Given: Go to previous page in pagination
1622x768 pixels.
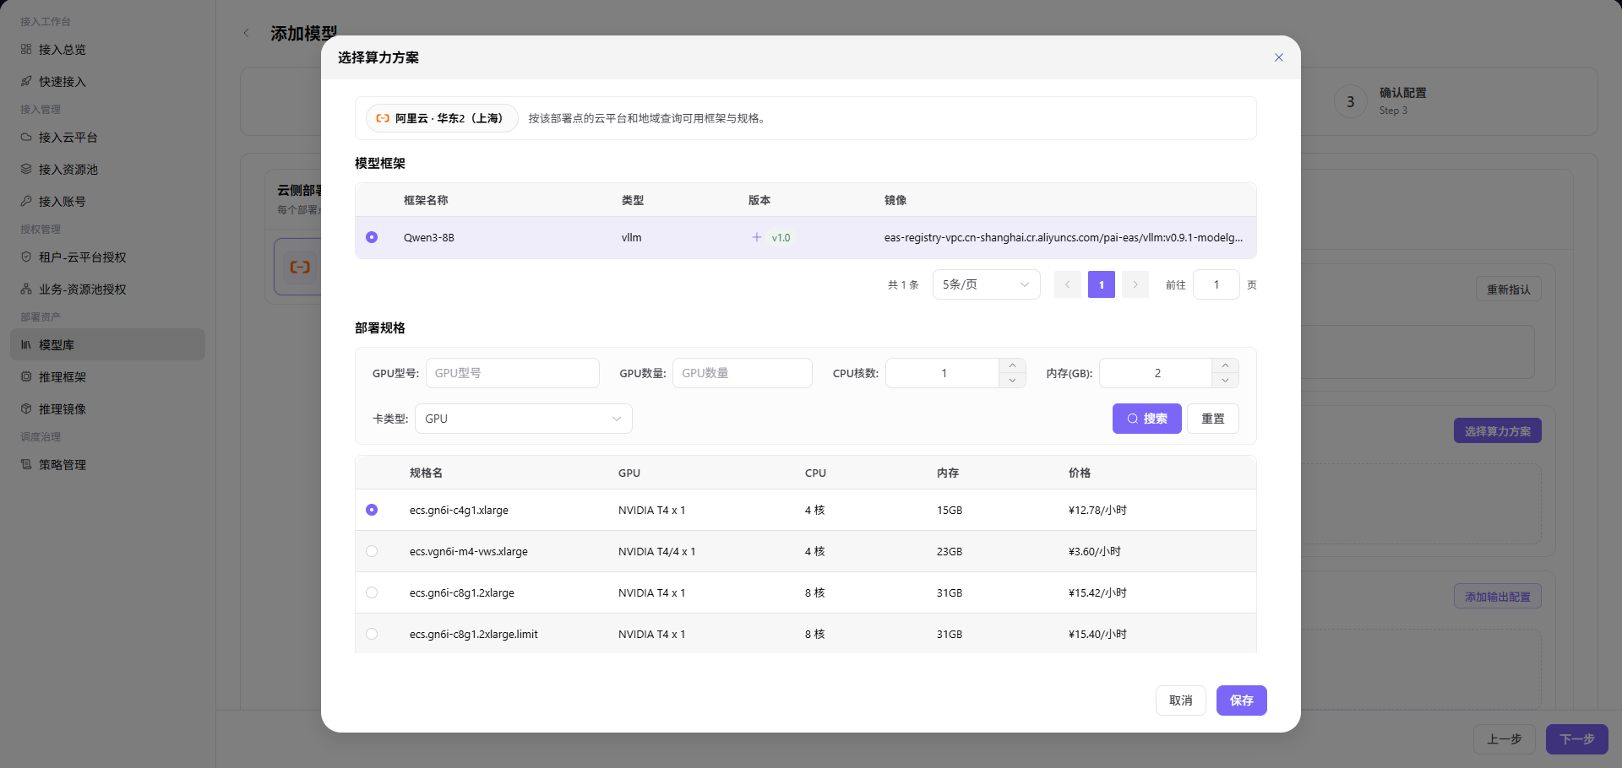Looking at the screenshot, I should tap(1068, 284).
